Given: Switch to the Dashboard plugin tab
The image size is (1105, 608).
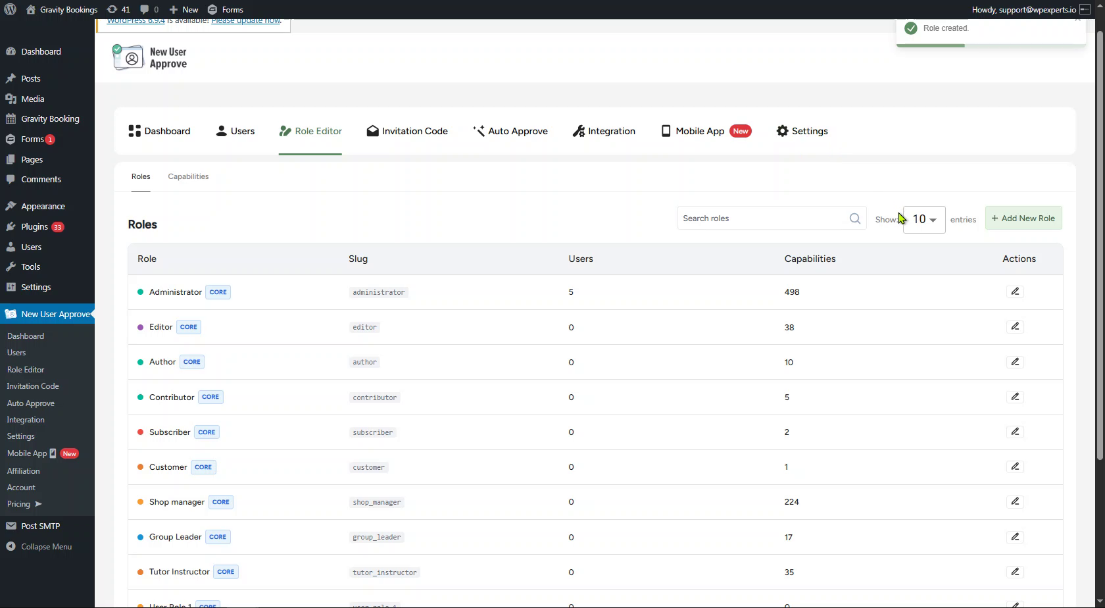Looking at the screenshot, I should coord(159,131).
